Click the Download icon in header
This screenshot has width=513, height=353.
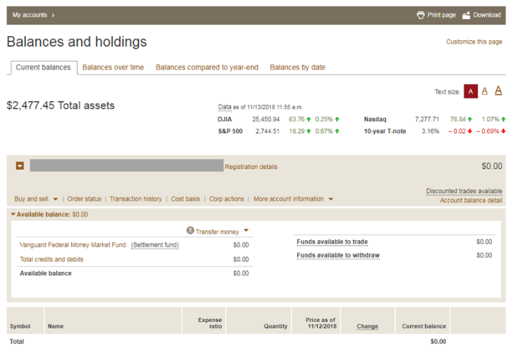coord(466,15)
